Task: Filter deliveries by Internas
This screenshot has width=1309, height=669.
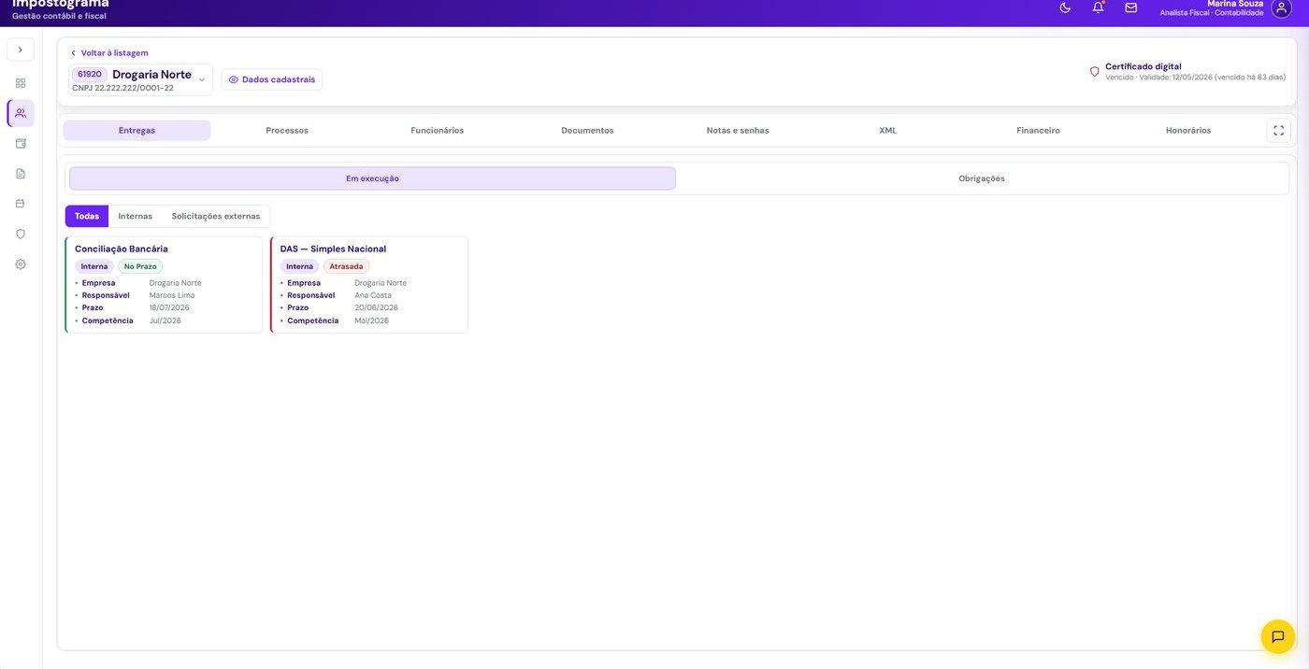Action: (136, 217)
